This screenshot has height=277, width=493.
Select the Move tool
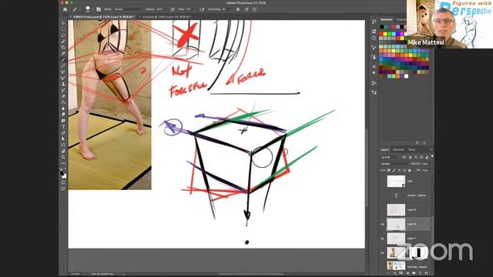(63, 23)
